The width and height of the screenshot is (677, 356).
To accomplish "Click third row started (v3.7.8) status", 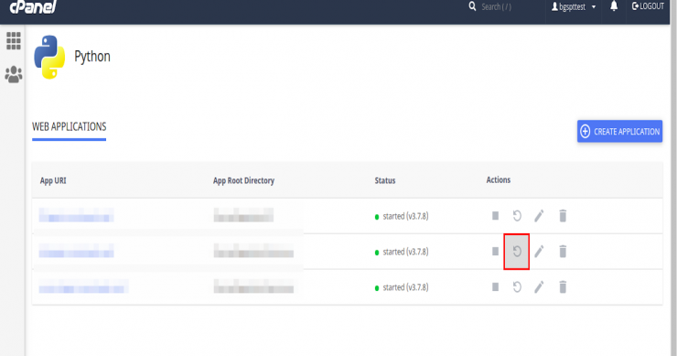I will tap(402, 287).
